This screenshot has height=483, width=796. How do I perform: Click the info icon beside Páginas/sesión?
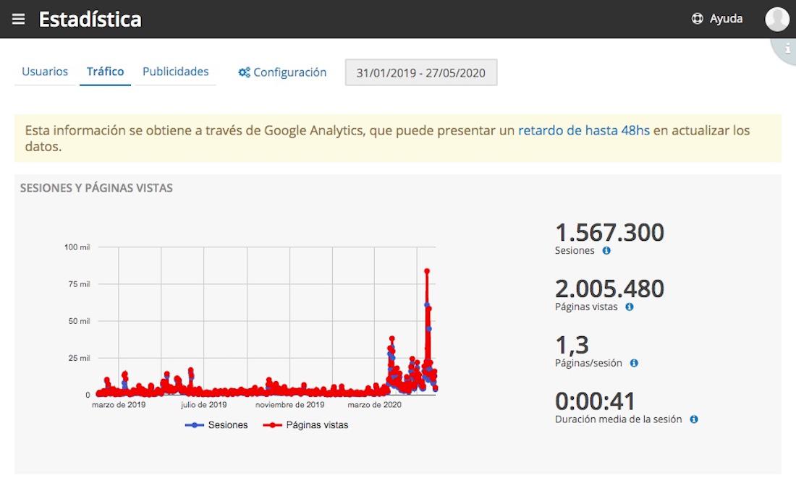tap(634, 363)
